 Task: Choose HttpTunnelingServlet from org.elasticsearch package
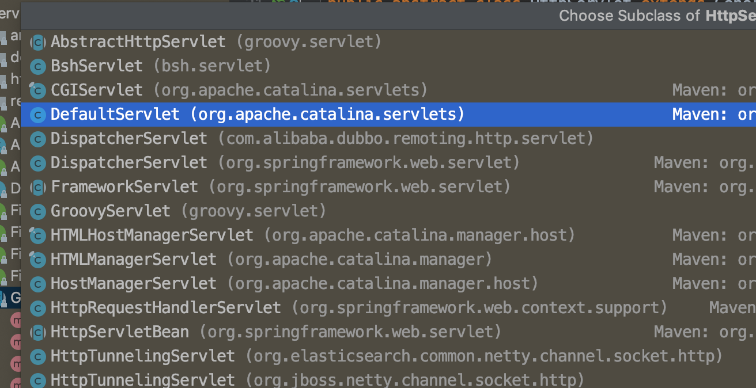388,356
